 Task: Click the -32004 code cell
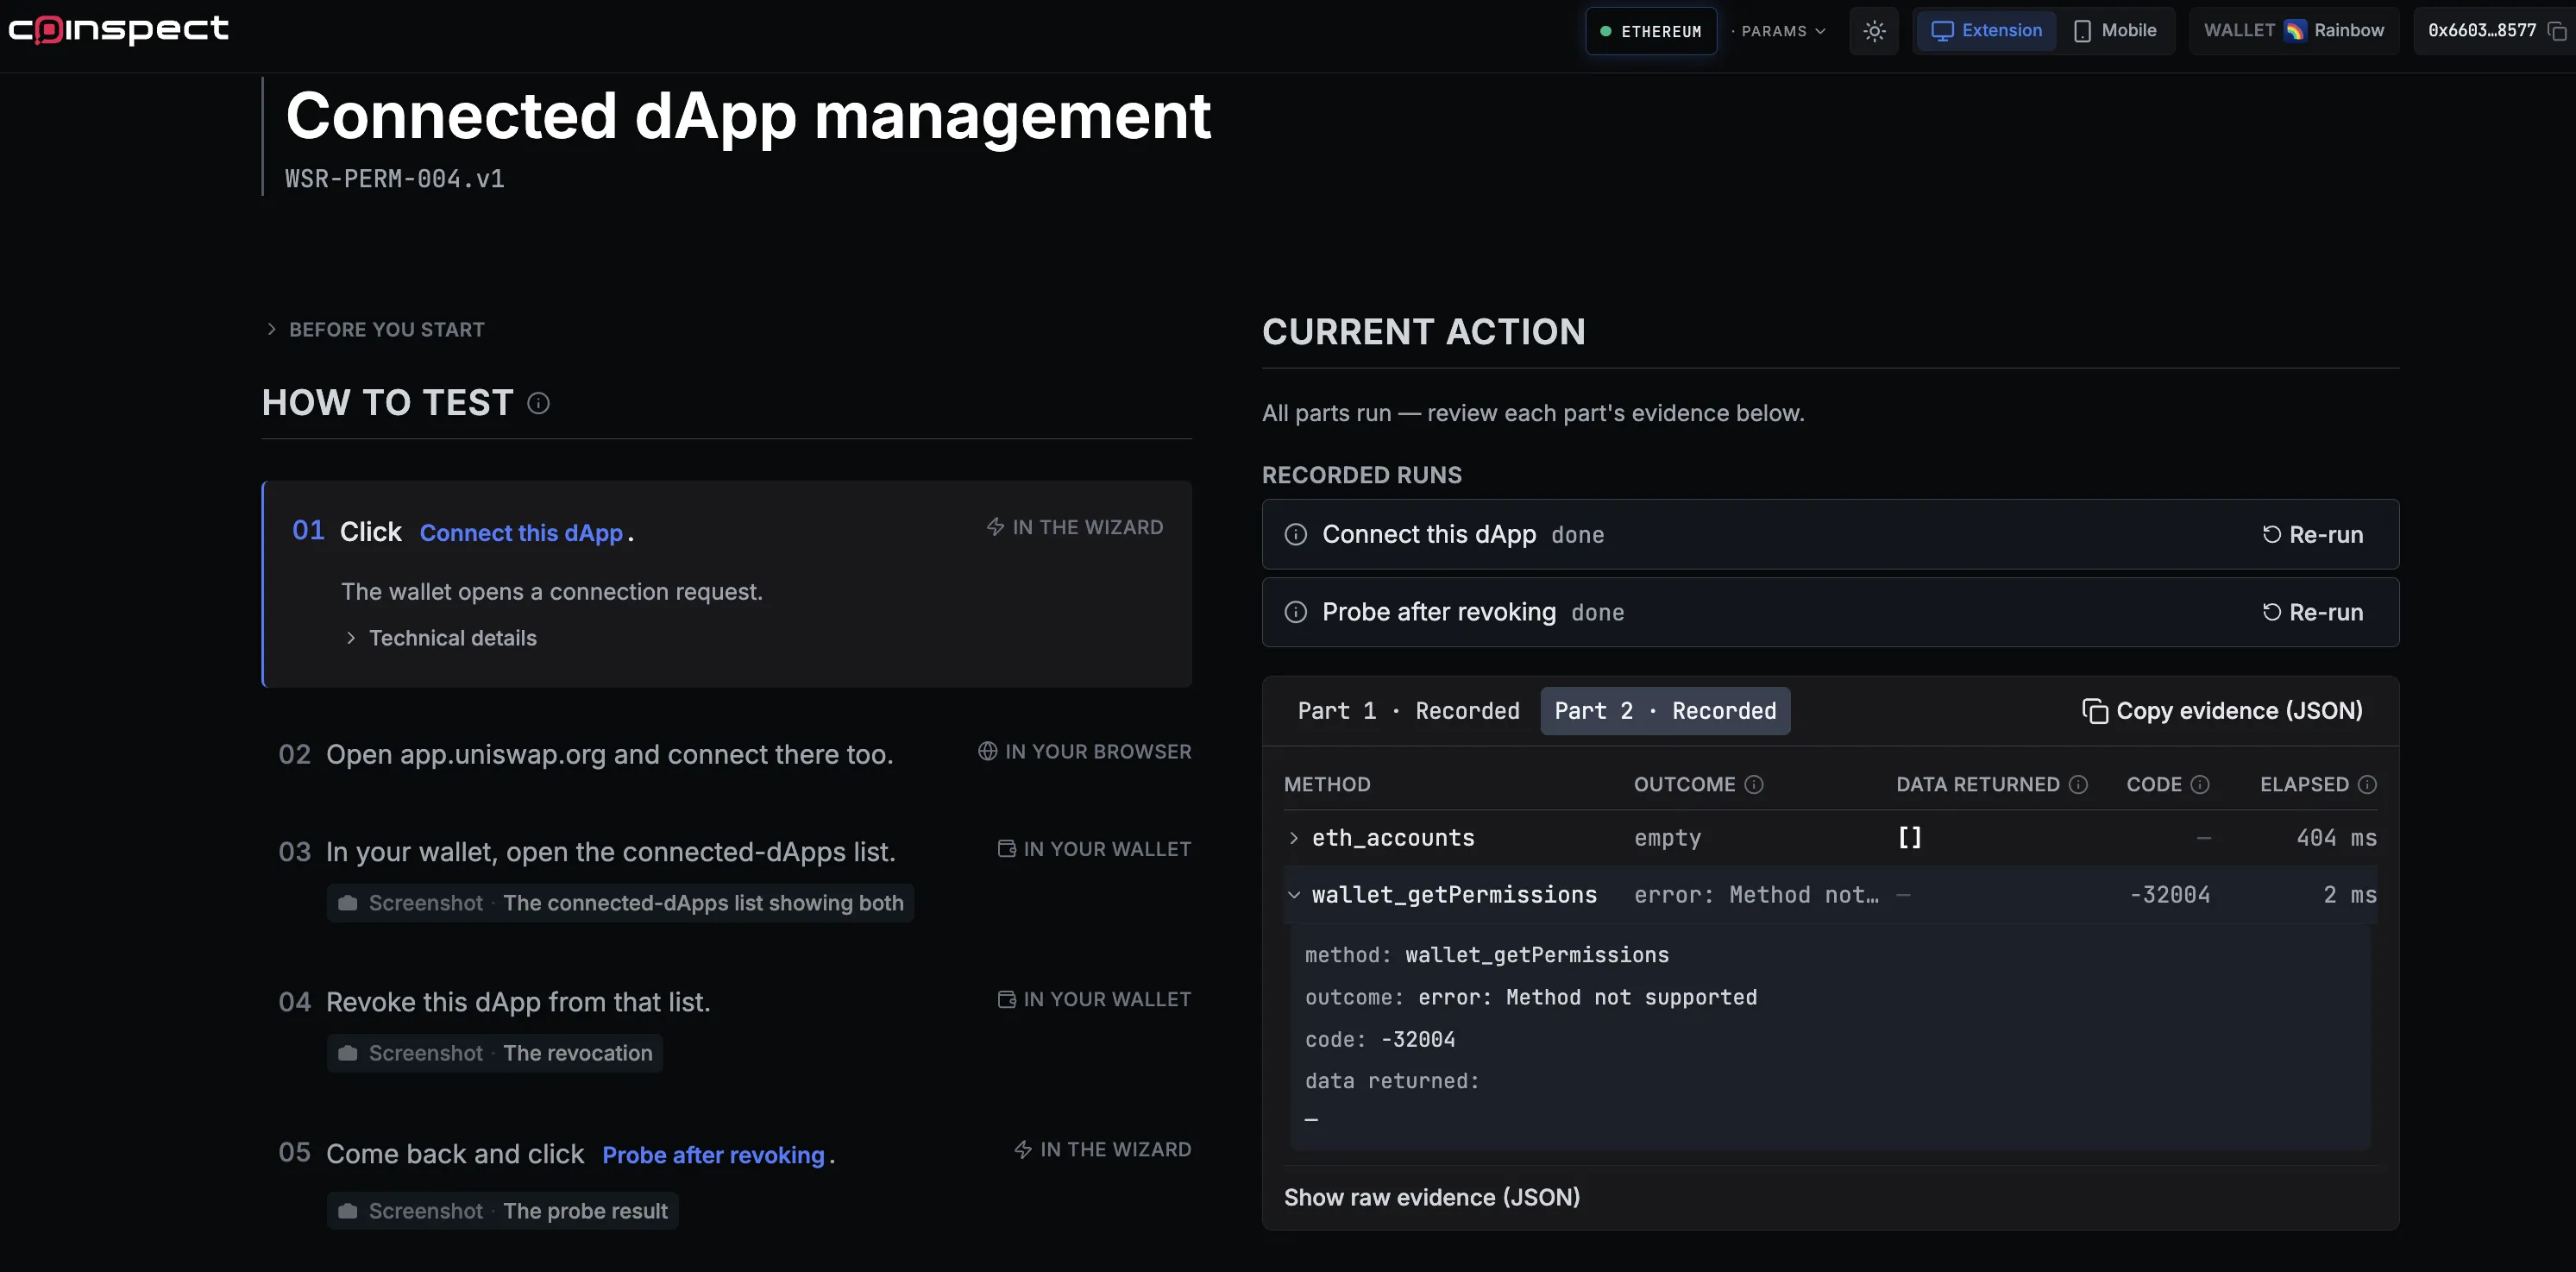coord(2169,895)
